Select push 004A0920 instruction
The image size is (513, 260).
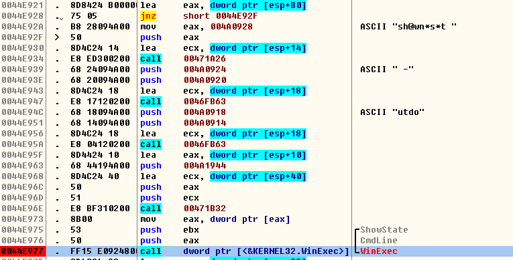pos(183,80)
